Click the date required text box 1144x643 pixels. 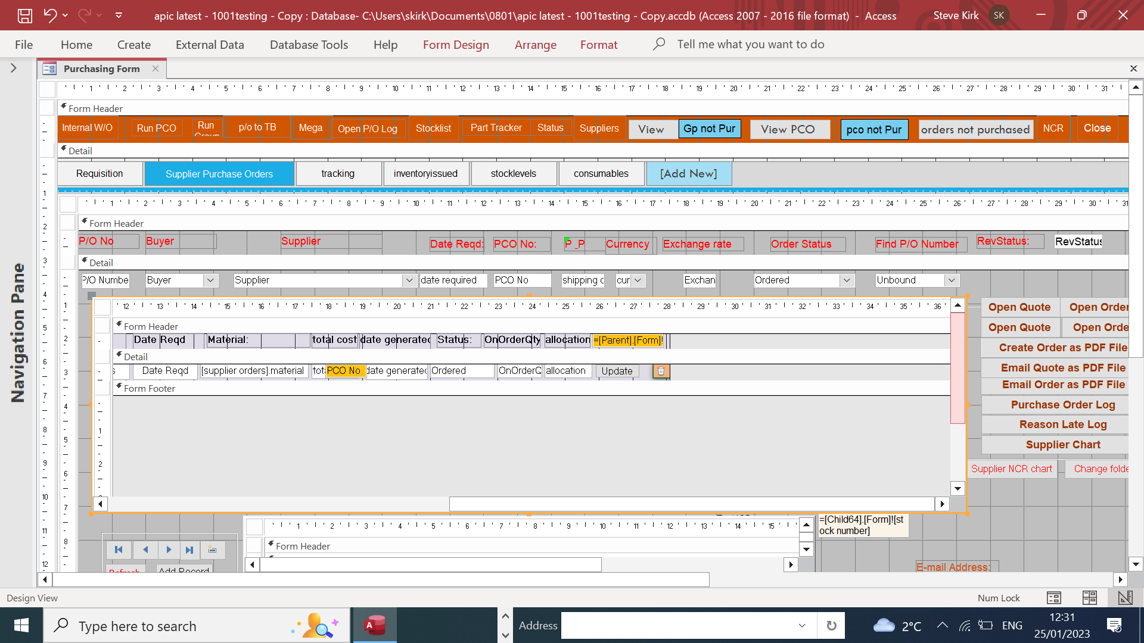point(453,280)
